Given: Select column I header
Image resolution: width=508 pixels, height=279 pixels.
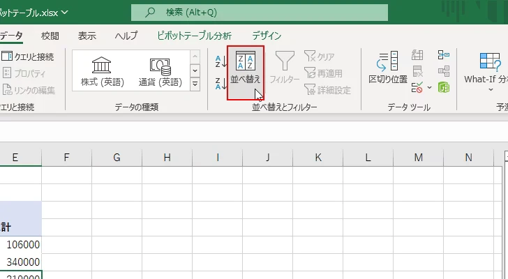Looking at the screenshot, I should [x=218, y=158].
